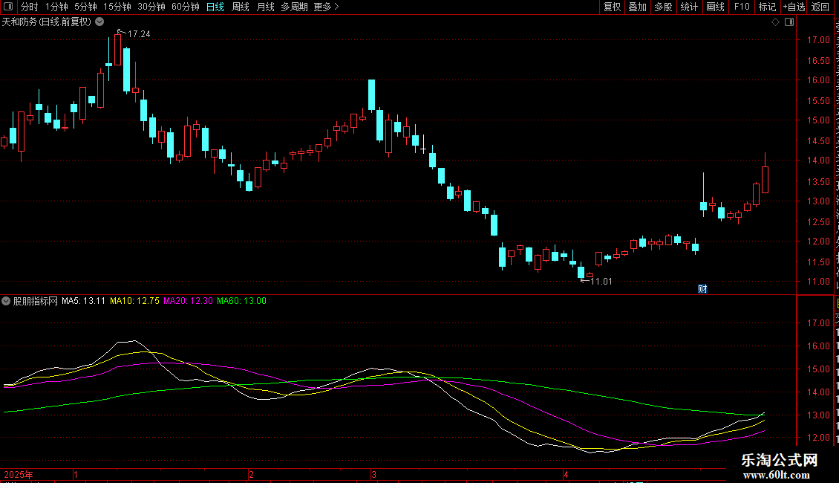Select the 5分钟 period tab
This screenshot has height=483, width=839.
click(85, 7)
